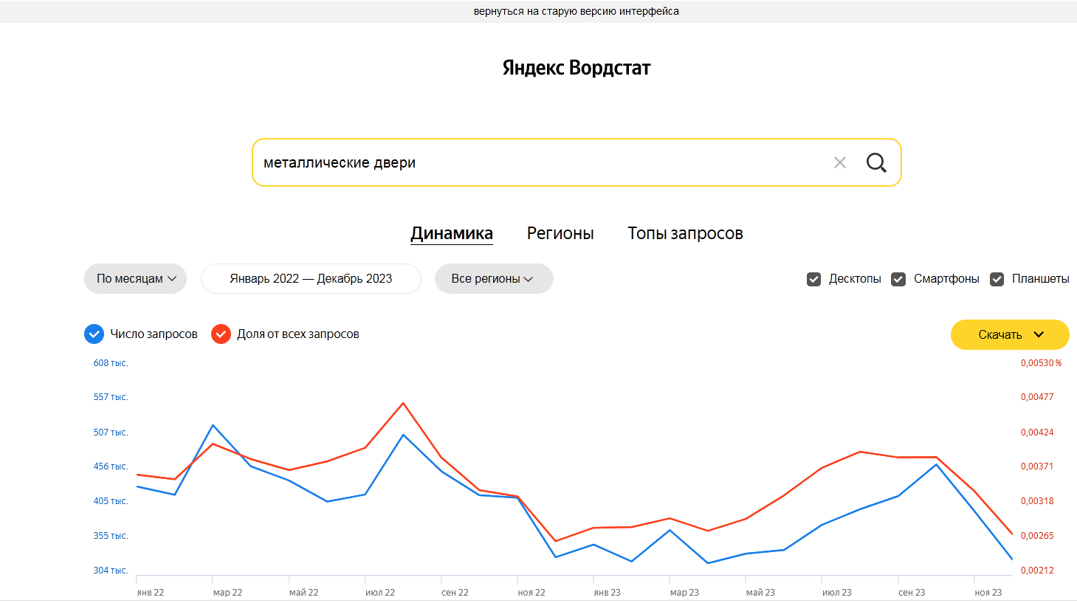Toggle the Десктопы checkbox
The image size is (1077, 603).
(x=813, y=279)
